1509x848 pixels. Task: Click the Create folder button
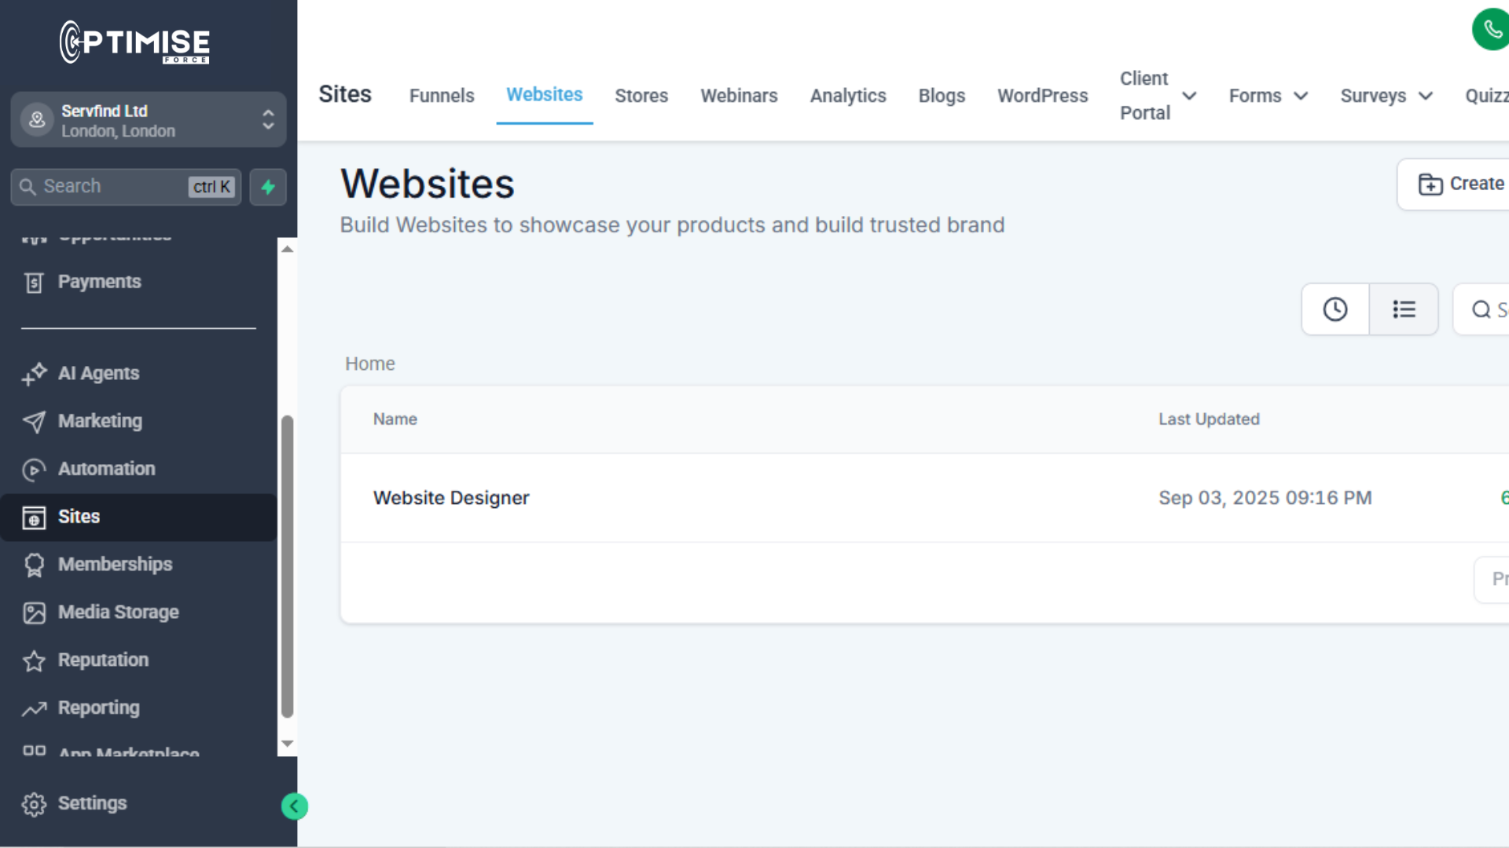1460,184
